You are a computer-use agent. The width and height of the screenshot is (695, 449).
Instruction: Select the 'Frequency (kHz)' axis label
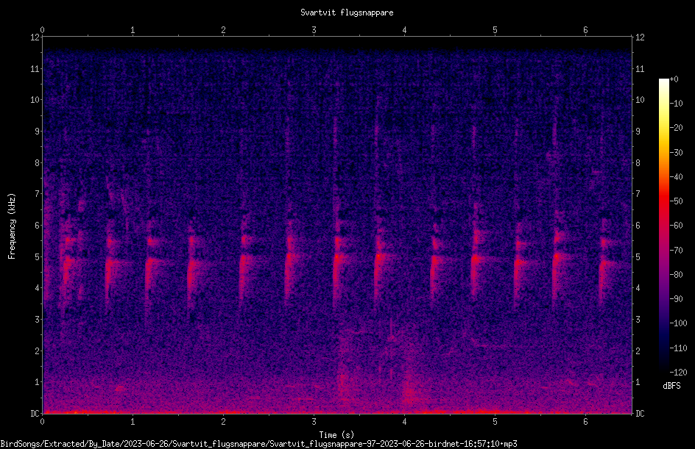[x=12, y=226]
